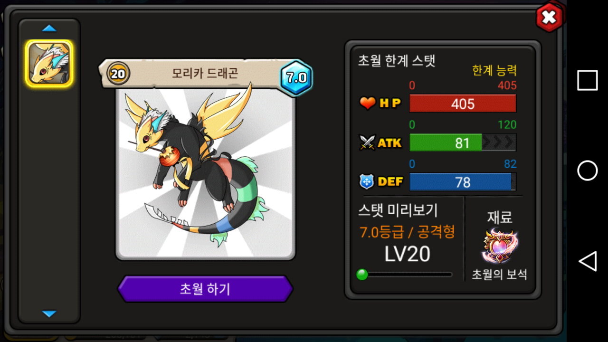Viewport: 608px width, 342px height.
Task: Click the blue DEF stat bar
Action: pos(463,182)
